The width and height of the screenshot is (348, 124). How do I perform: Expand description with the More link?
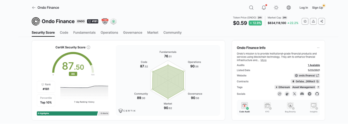coord(264,60)
